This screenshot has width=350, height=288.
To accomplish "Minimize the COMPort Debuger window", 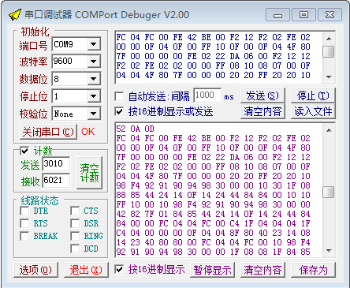I will [277, 15].
